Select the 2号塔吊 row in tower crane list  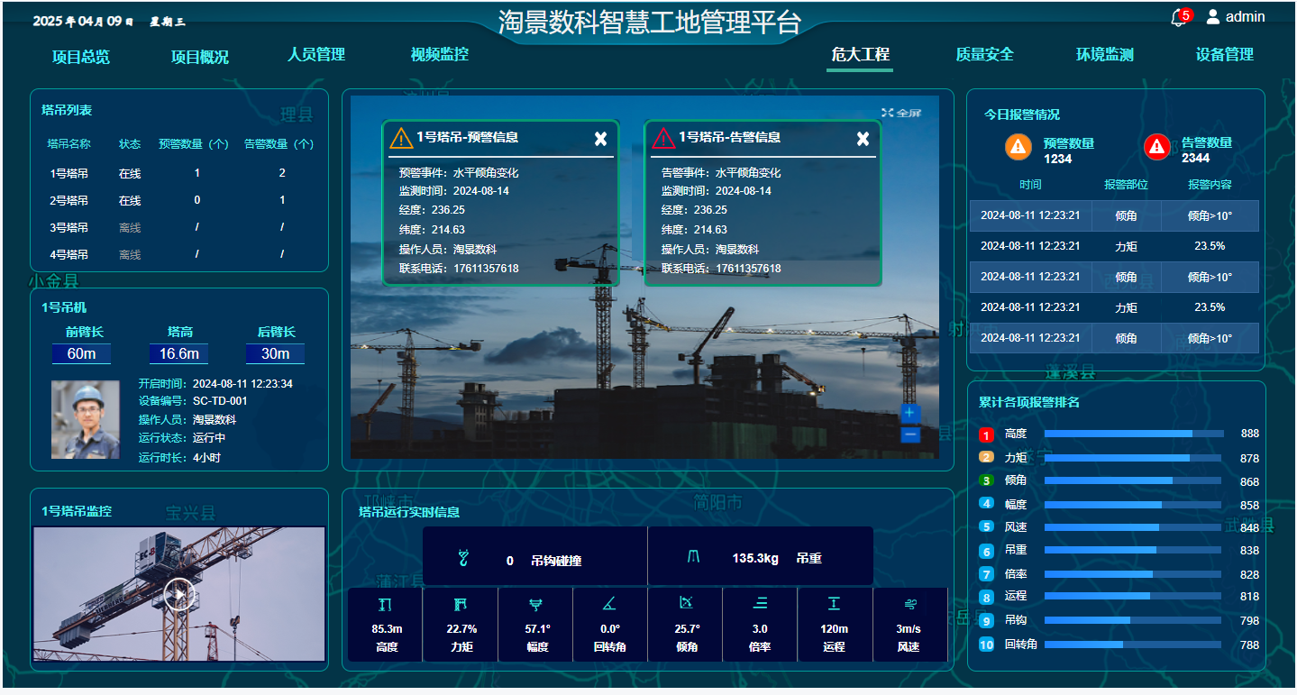(179, 200)
